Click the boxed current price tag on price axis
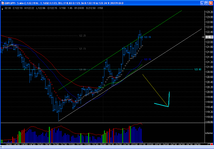214x149 pixels. tap(209, 37)
